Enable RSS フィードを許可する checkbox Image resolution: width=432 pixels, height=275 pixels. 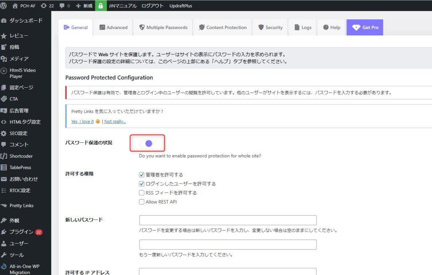pyautogui.click(x=142, y=193)
